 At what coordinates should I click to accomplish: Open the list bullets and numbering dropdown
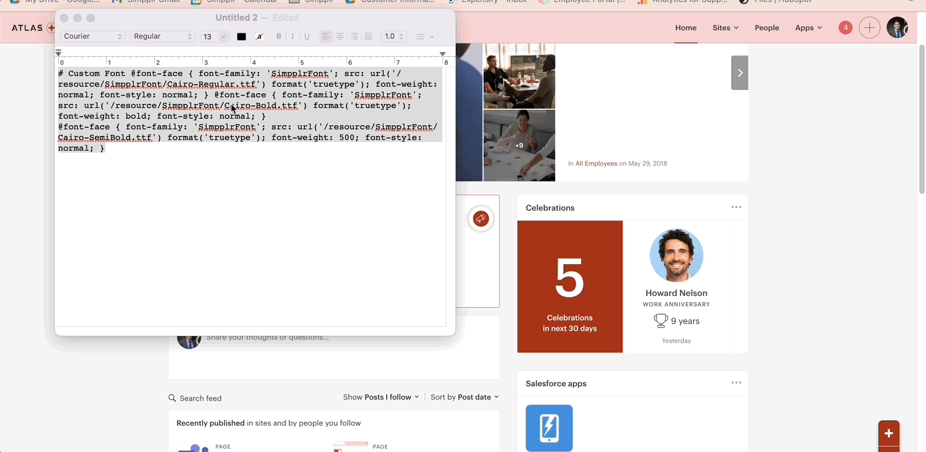click(425, 37)
